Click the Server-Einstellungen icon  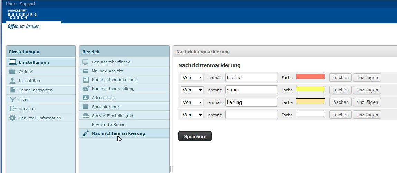click(x=86, y=116)
